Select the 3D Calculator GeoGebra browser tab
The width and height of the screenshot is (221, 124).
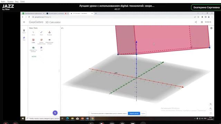coord(81,13)
